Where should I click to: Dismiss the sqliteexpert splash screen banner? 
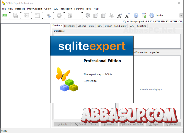[x=92, y=46]
